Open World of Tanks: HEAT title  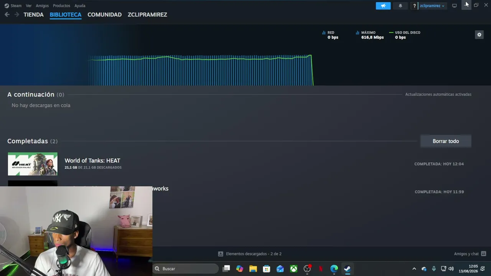tap(92, 161)
